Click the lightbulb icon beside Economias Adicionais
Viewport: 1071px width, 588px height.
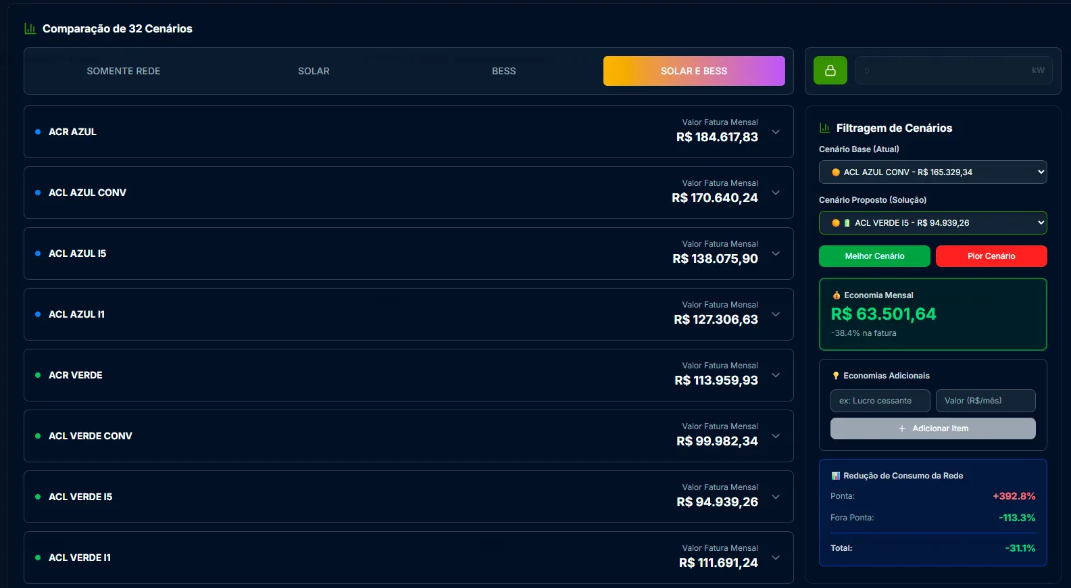click(x=836, y=376)
